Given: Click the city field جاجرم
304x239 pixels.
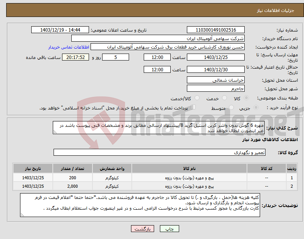Looking at the screenshot, I should 216,88.
